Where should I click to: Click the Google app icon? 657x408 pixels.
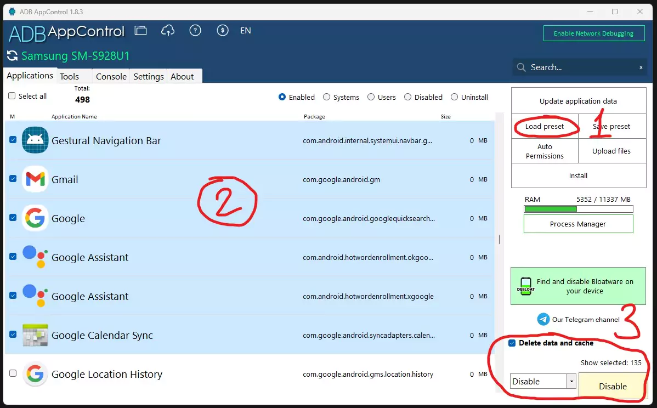pyautogui.click(x=35, y=218)
